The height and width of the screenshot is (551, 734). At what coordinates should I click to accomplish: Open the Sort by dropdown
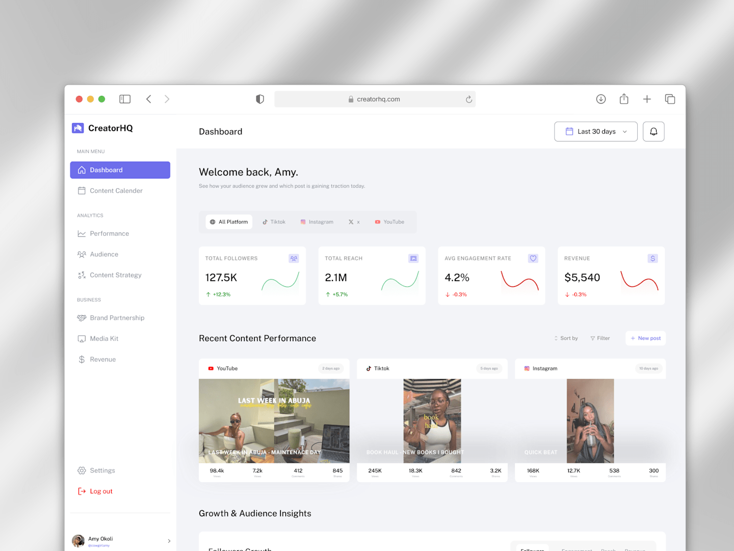pos(566,338)
